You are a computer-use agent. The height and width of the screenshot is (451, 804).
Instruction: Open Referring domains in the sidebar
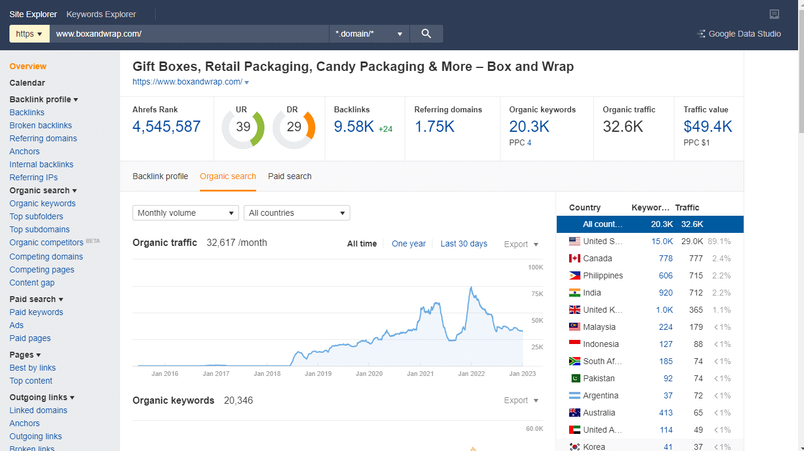tap(43, 138)
